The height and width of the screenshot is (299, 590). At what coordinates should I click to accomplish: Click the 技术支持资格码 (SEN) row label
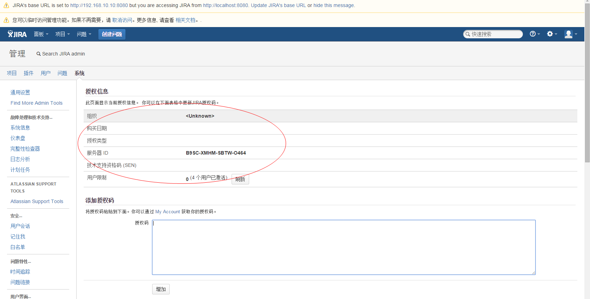coord(112,165)
